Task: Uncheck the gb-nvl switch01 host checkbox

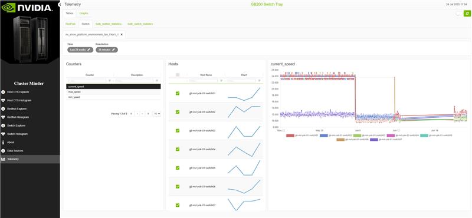Action: click(x=178, y=93)
